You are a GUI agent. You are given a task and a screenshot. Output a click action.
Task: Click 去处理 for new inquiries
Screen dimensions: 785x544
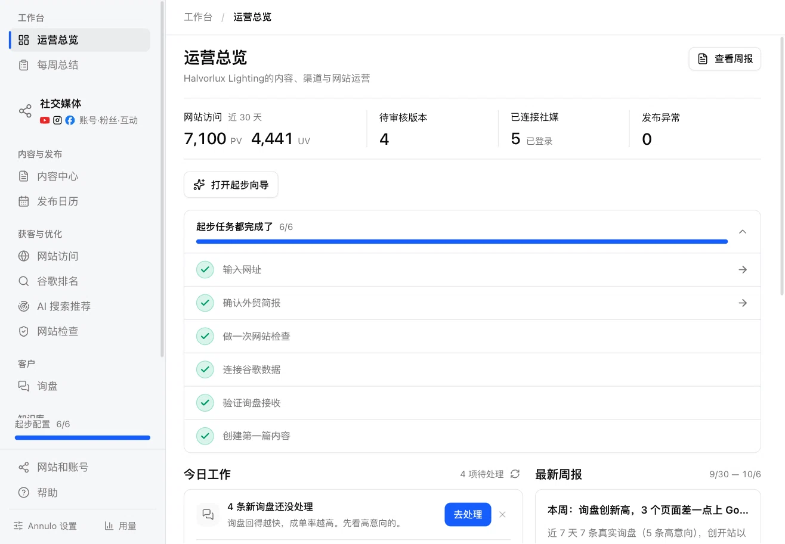(468, 515)
